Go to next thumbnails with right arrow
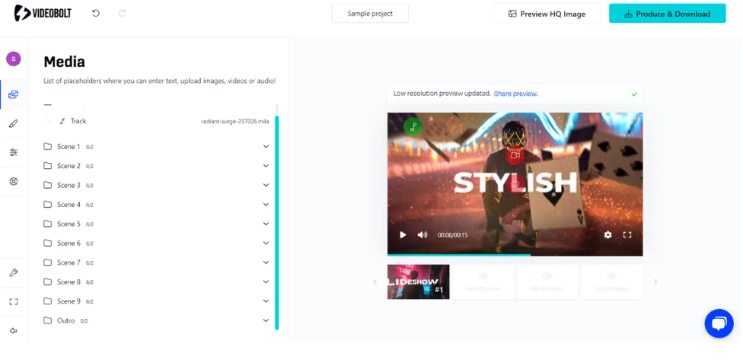This screenshot has width=743, height=360. (655, 282)
